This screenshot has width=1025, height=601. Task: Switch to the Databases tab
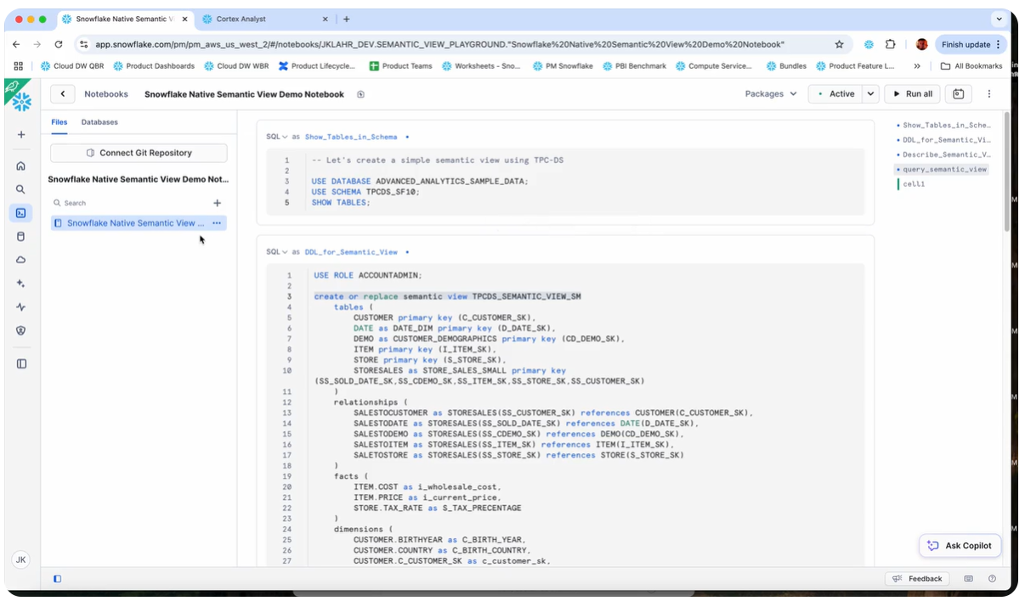99,122
